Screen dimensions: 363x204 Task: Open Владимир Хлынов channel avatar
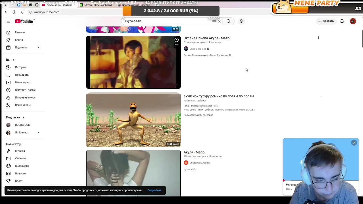[186, 163]
